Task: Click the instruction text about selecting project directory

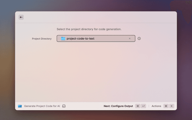Action: (89, 29)
